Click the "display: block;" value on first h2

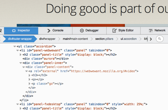91,55
